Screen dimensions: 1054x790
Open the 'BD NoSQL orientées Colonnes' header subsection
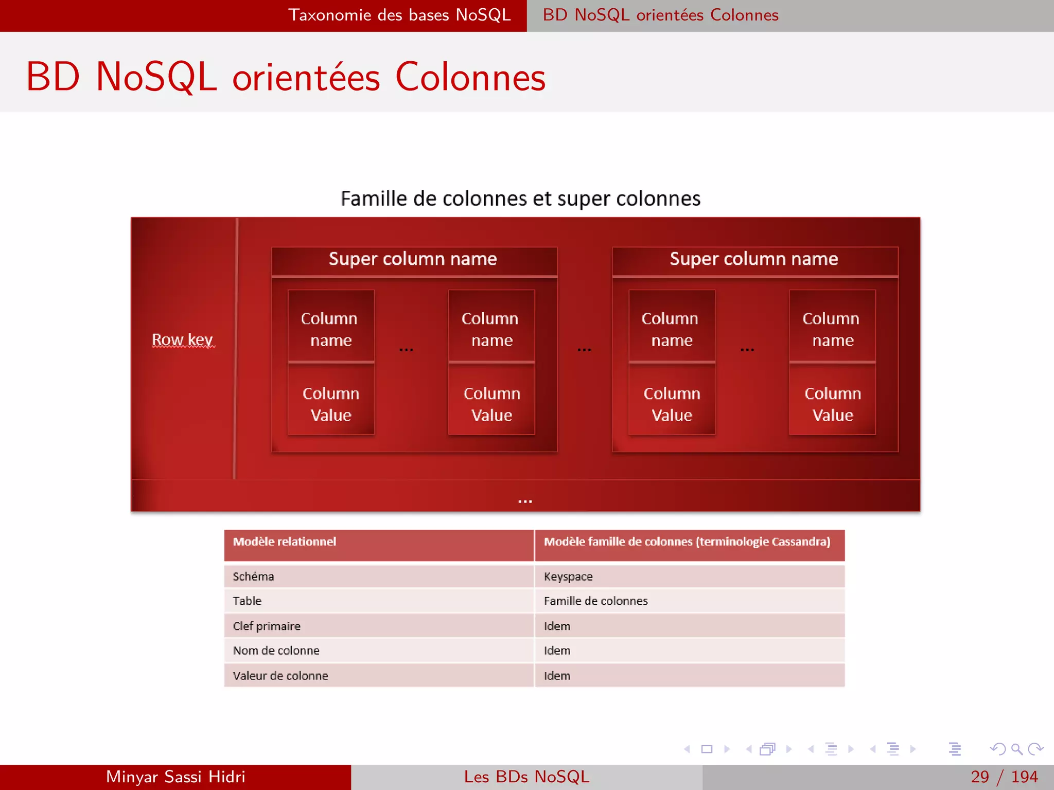(660, 15)
